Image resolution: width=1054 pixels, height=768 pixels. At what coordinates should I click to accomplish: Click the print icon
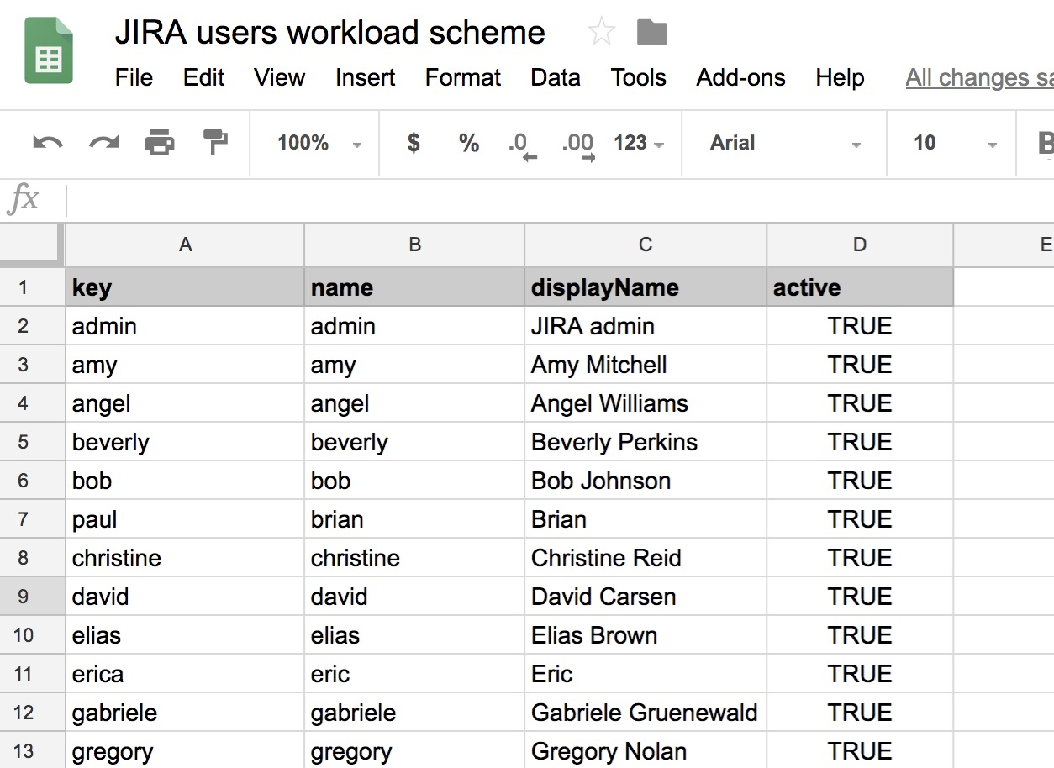tap(159, 143)
